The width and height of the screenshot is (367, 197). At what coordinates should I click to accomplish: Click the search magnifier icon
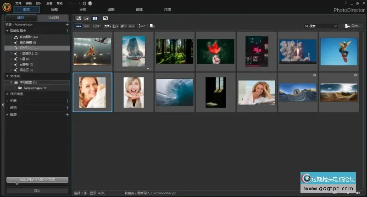[306, 26]
